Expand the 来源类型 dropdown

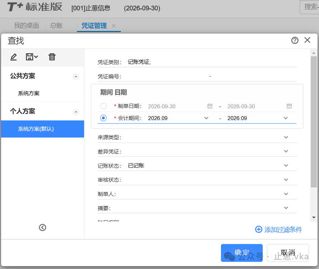tap(286, 137)
